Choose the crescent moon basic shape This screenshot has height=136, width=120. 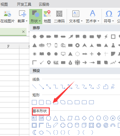point(35,132)
